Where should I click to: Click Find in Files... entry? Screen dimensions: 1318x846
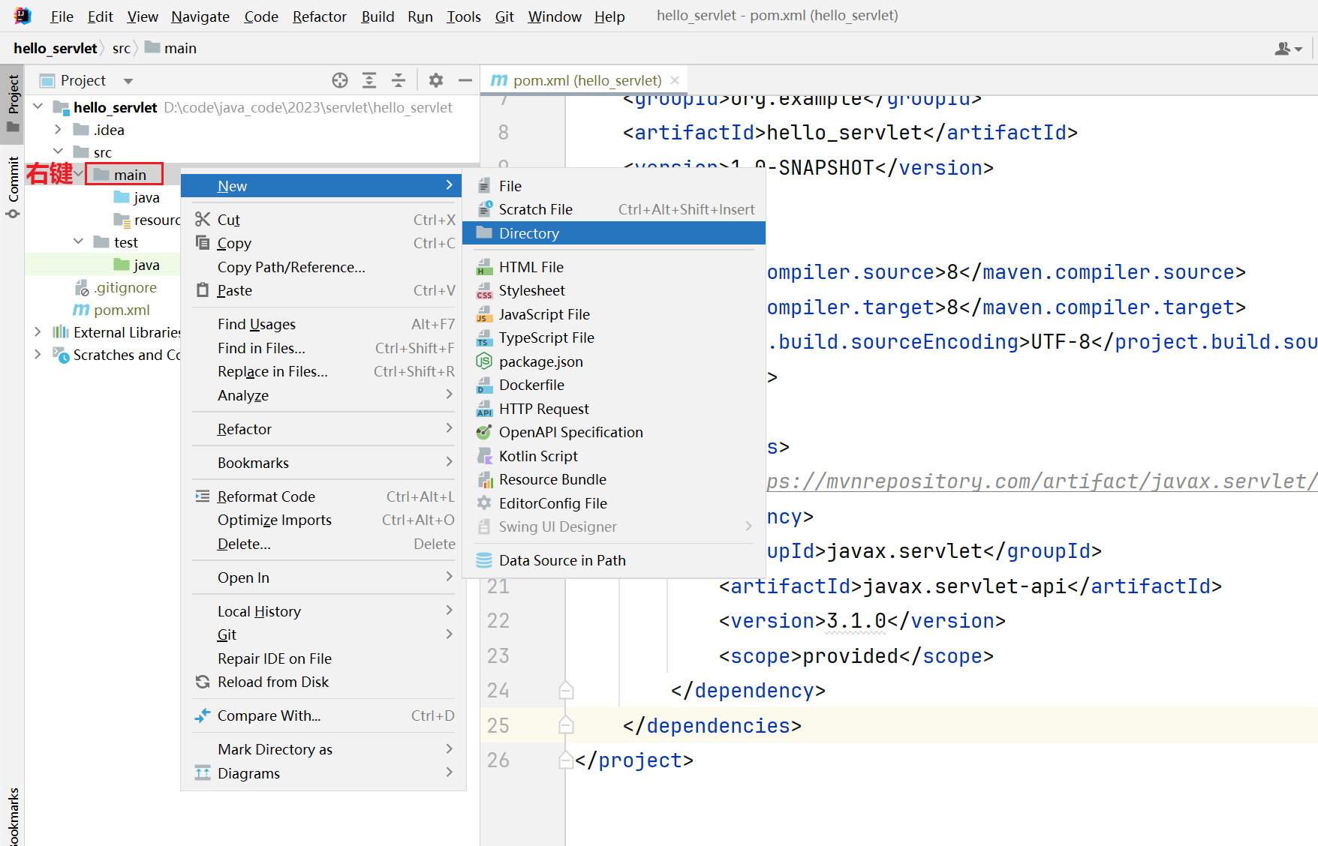coord(323,348)
